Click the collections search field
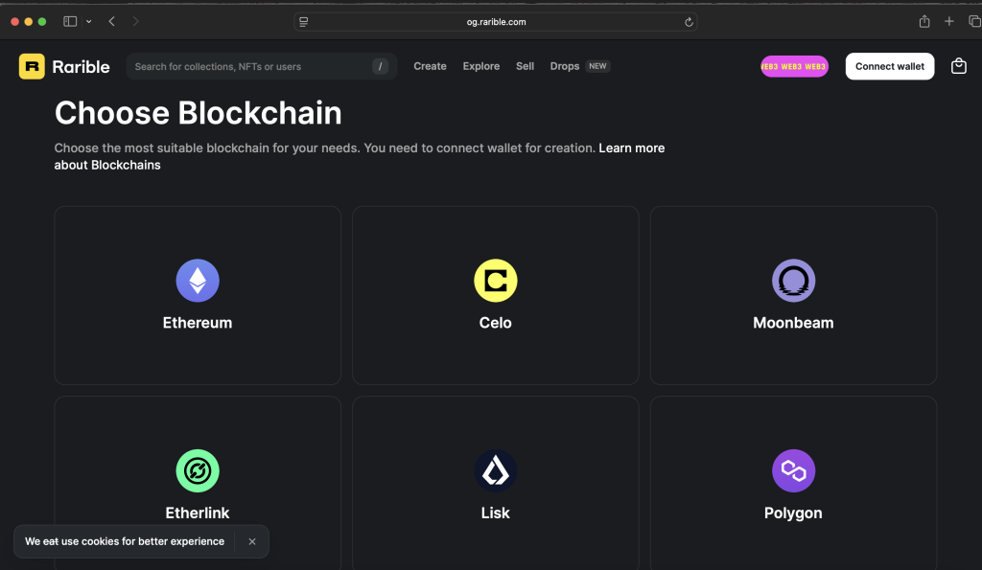The height and width of the screenshot is (570, 982). [x=249, y=66]
